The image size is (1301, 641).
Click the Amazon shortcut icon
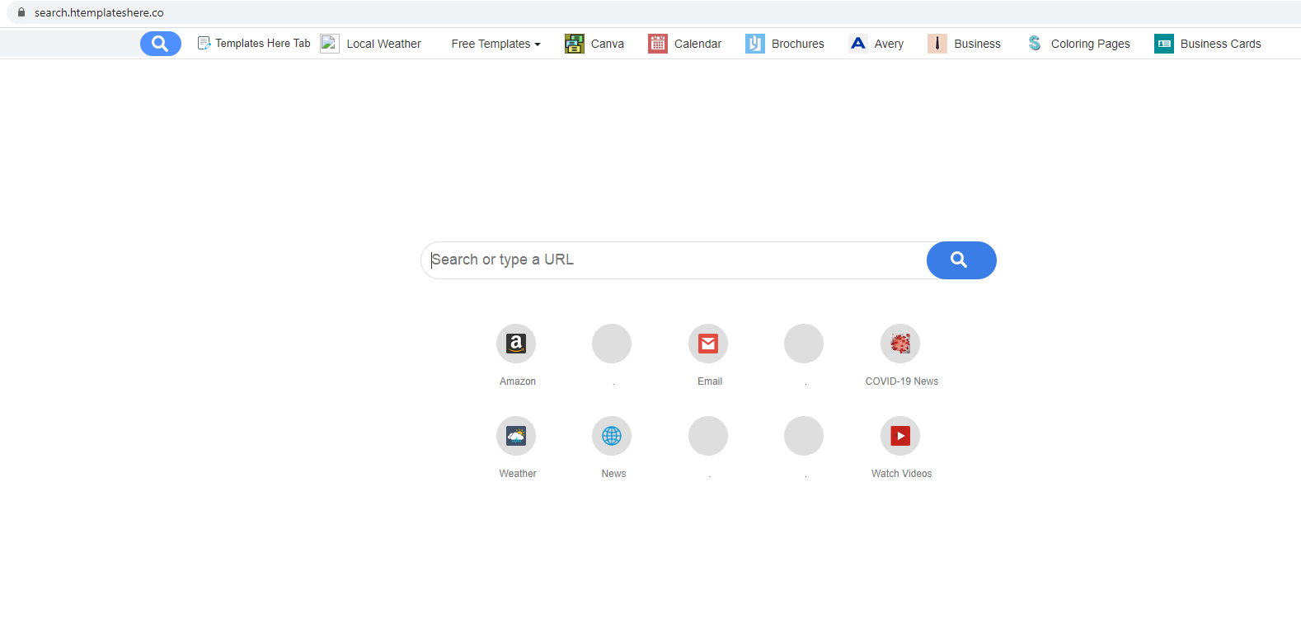[516, 344]
